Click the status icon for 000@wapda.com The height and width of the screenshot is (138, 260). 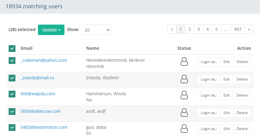(184, 95)
